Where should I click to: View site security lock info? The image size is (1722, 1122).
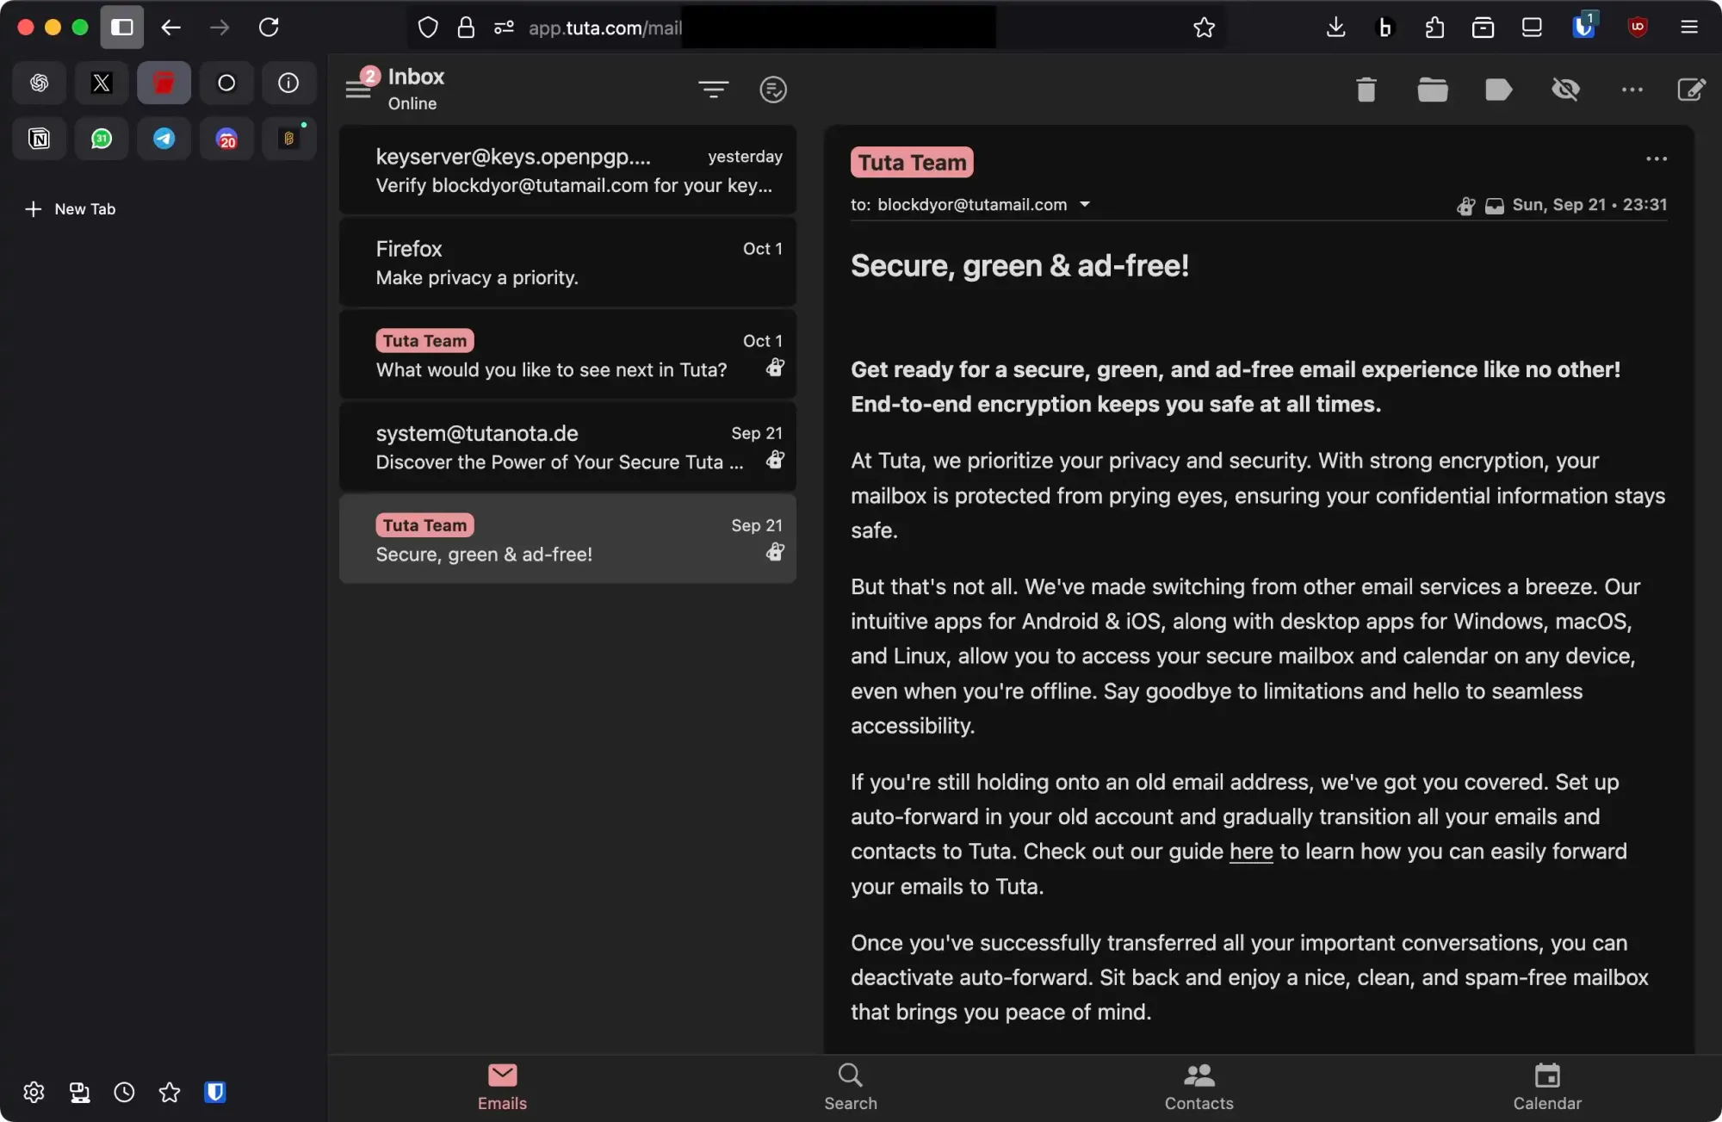tap(466, 28)
